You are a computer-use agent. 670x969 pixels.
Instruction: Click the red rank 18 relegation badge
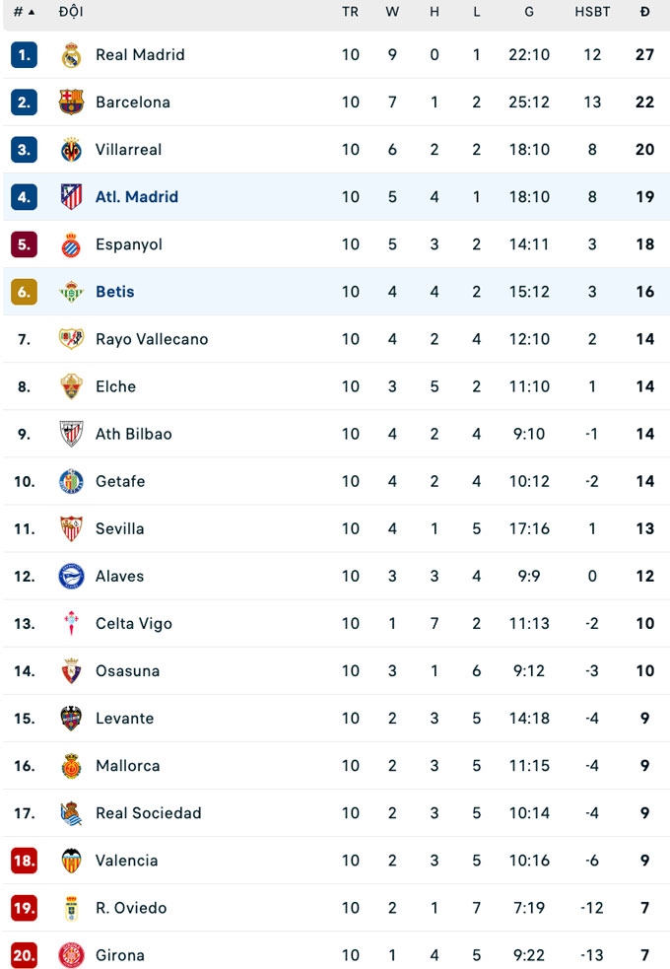click(24, 861)
